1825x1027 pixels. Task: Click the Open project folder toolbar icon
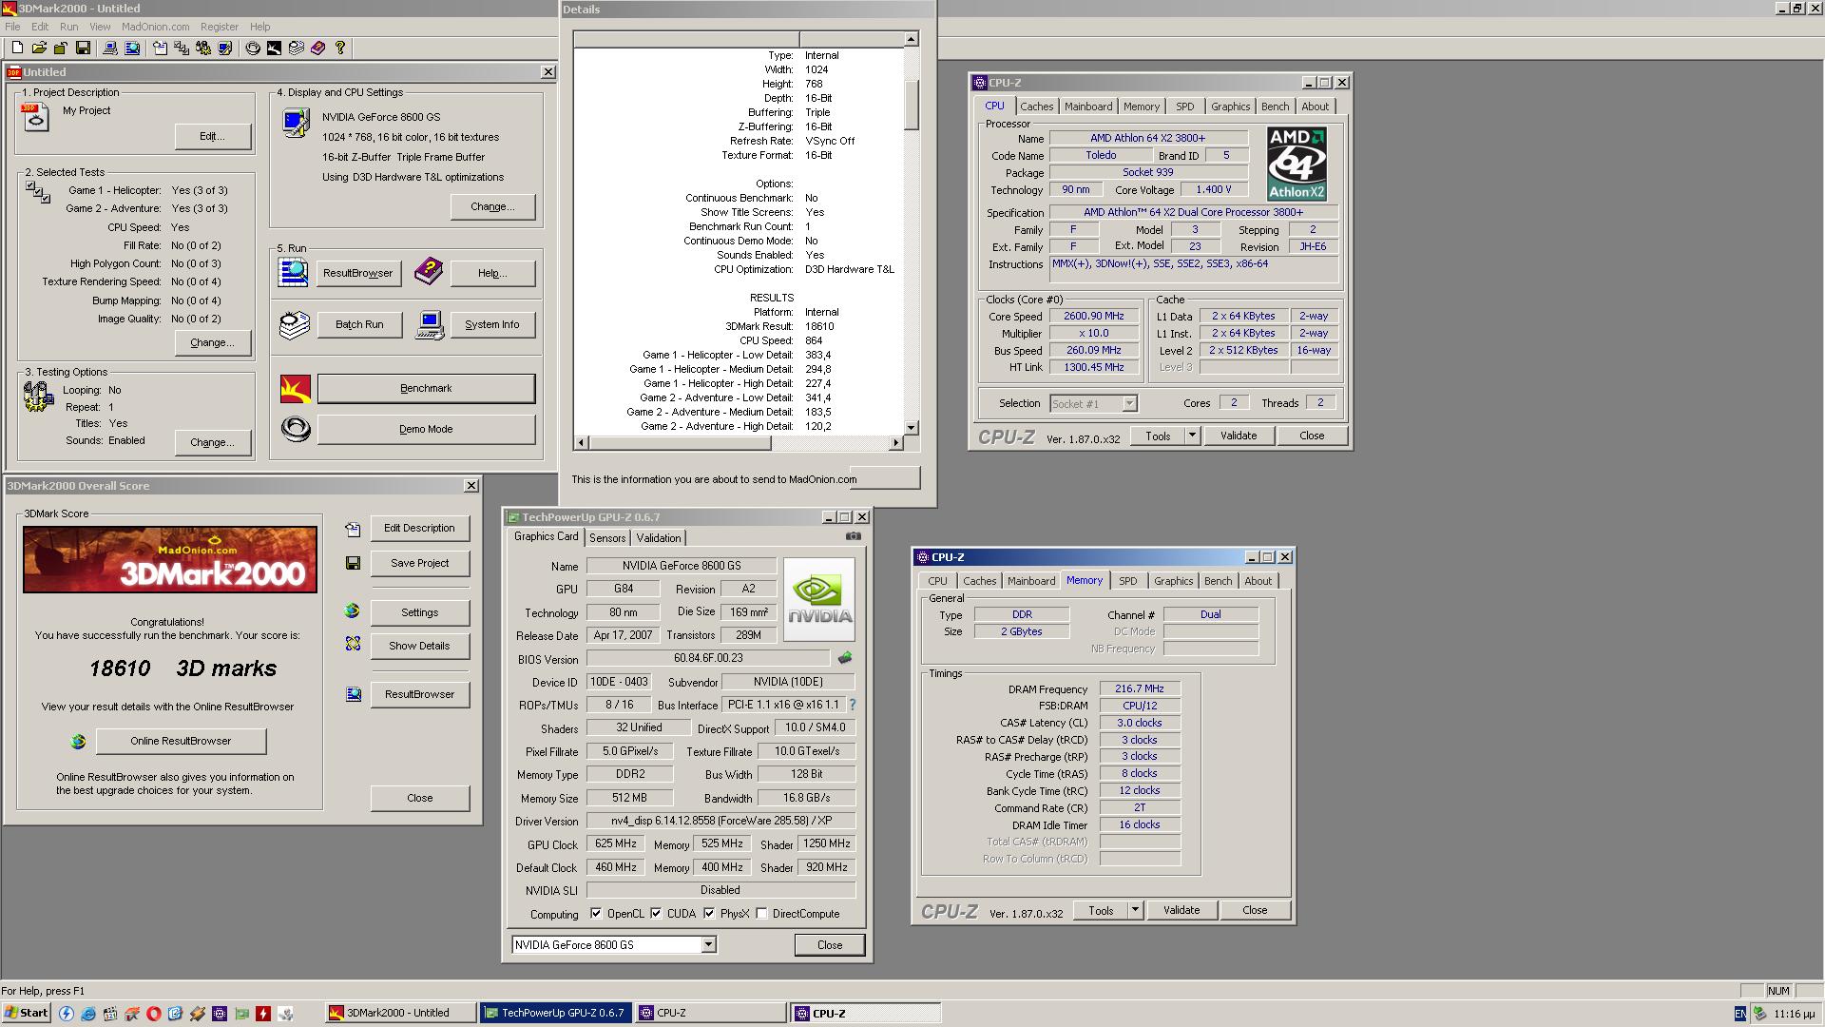click(39, 48)
